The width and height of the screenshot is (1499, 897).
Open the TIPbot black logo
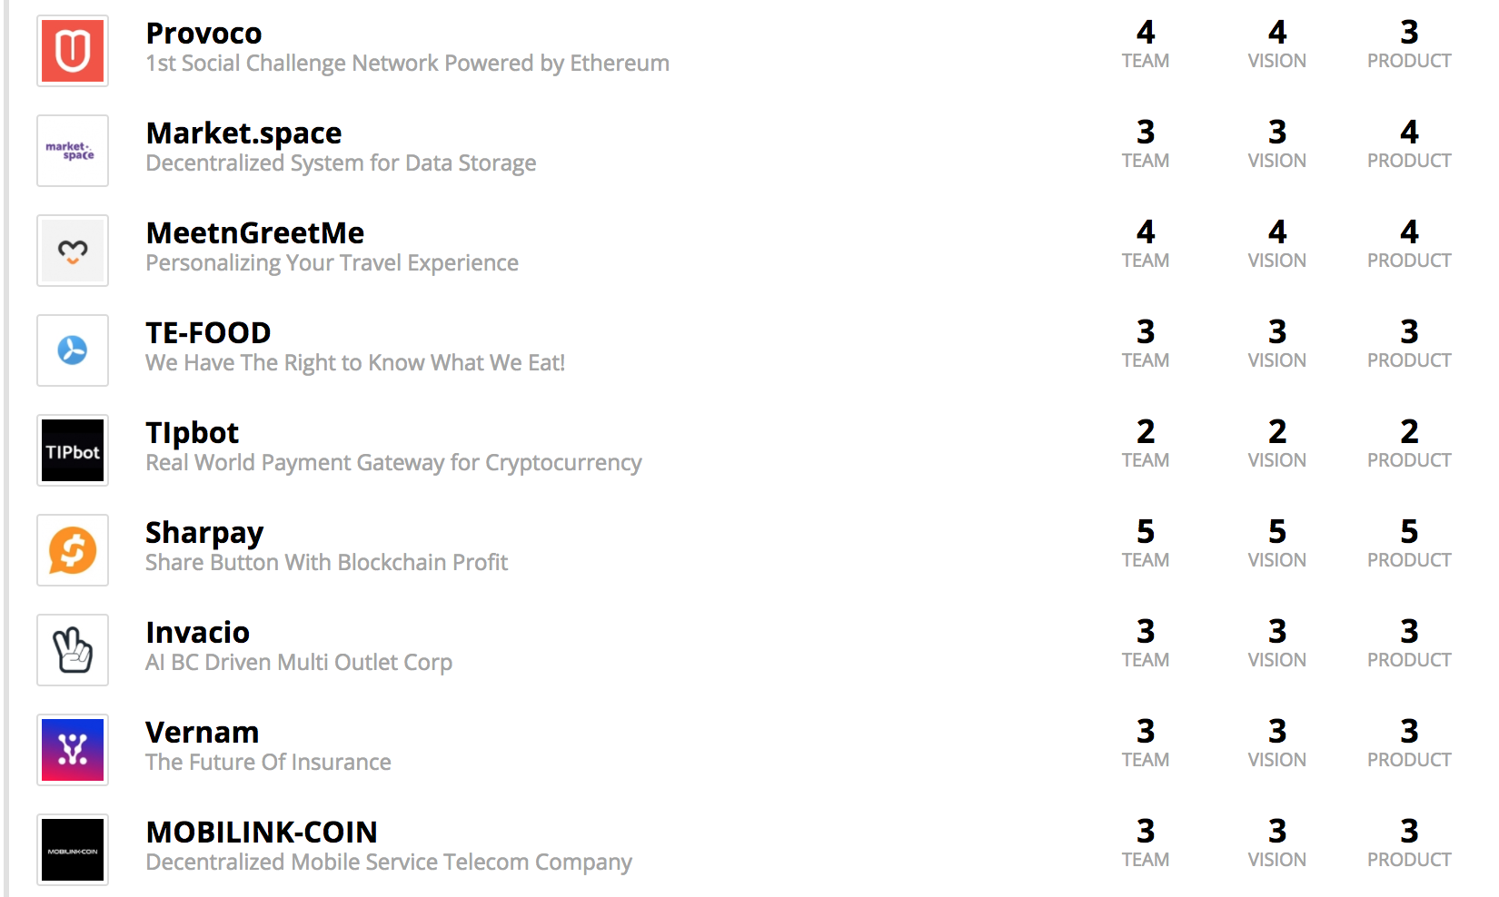[73, 450]
